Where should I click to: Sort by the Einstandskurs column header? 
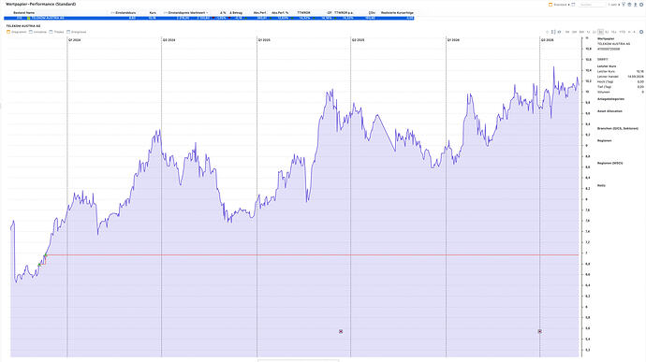click(x=125, y=13)
